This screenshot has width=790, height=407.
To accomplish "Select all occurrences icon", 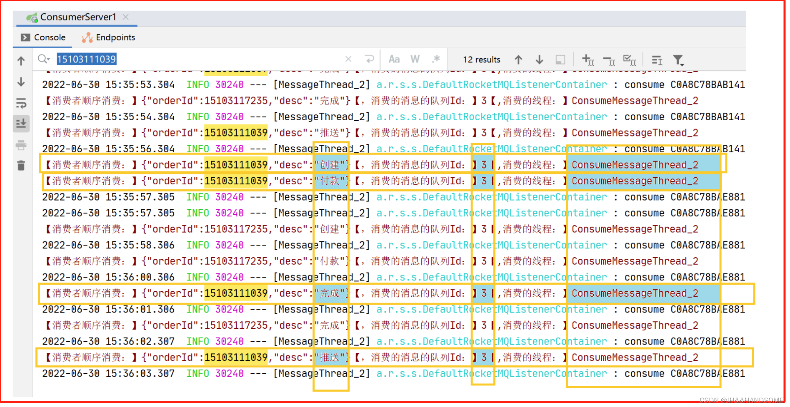I will 630,60.
